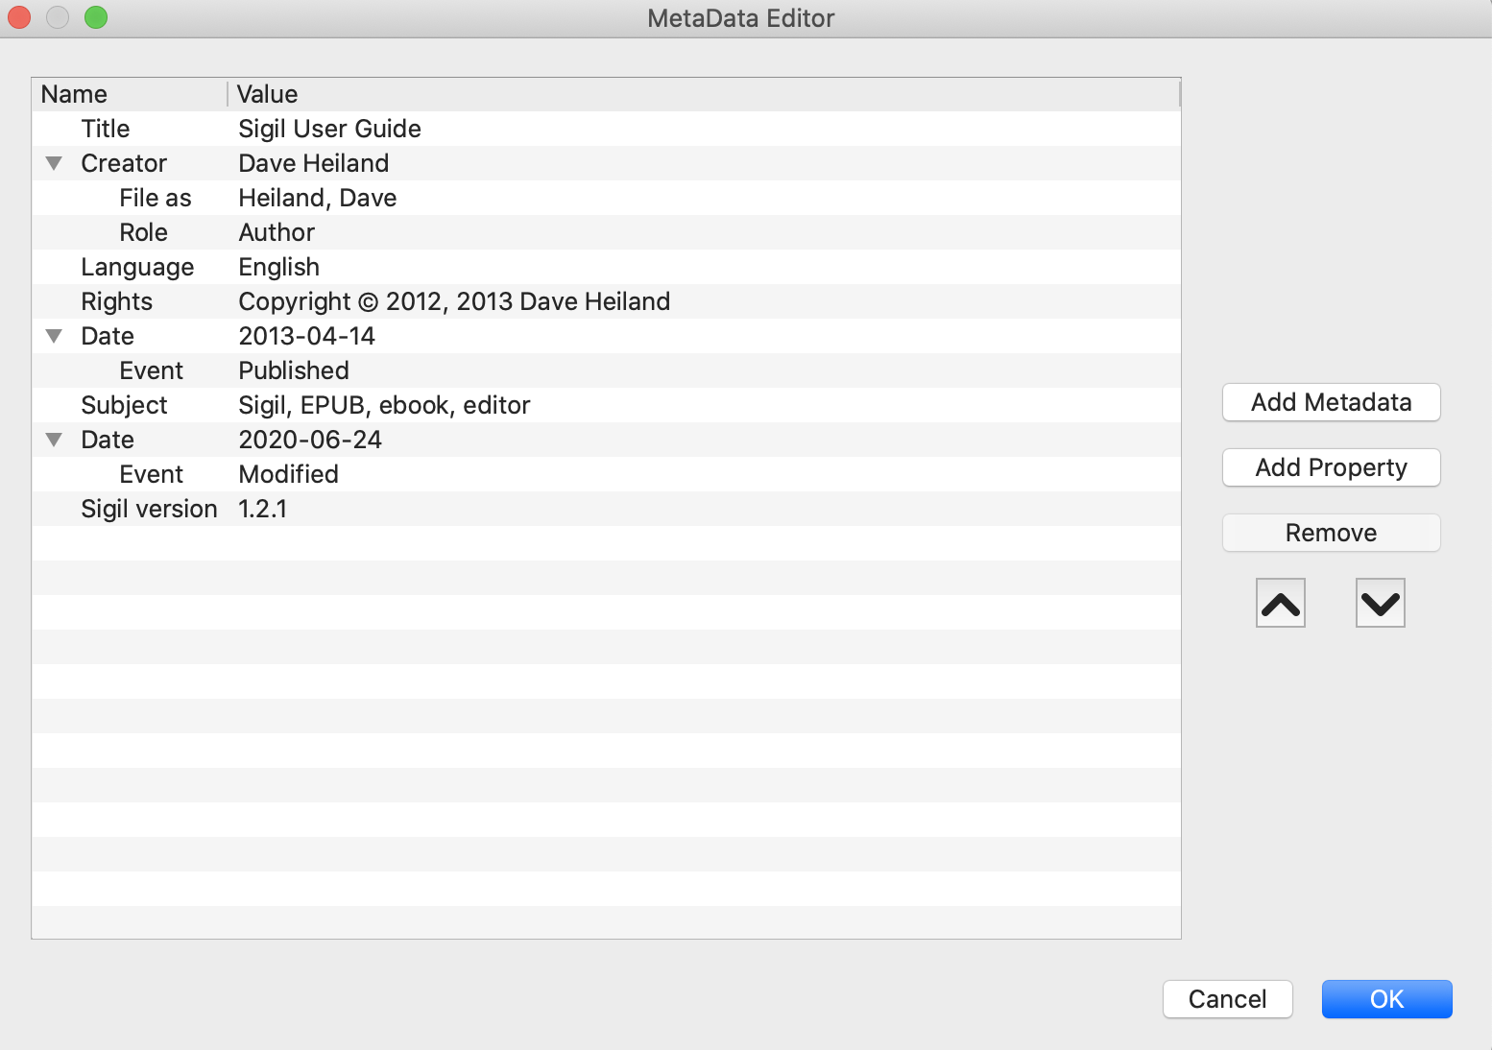Click the Add Metadata button

[x=1331, y=402]
